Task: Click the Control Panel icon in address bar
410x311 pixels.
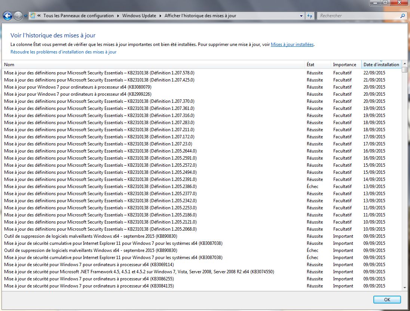Action: tap(33, 16)
